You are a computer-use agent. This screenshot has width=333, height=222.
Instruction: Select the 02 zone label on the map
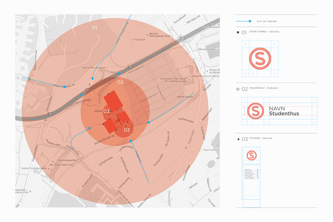120,82
